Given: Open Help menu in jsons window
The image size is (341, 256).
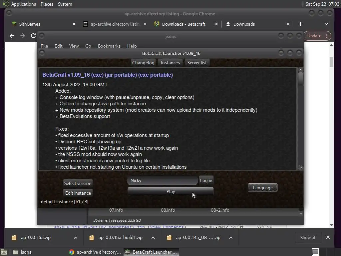Looking at the screenshot, I should coord(132,46).
